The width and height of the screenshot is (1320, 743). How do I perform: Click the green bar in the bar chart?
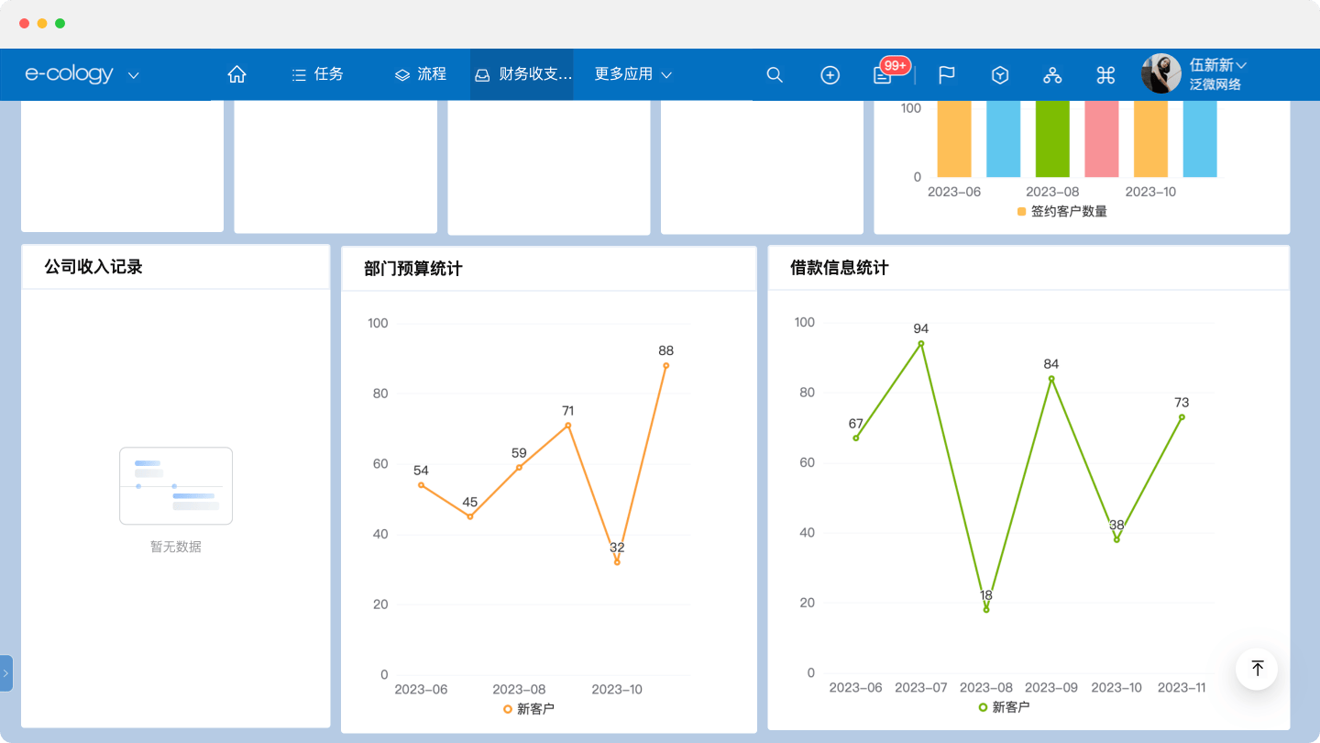coord(1052,139)
